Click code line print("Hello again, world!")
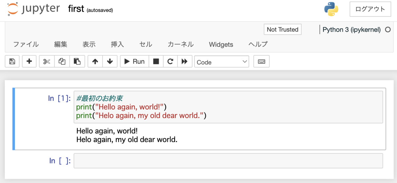Image resolution: width=397 pixels, height=183 pixels. tap(121, 107)
